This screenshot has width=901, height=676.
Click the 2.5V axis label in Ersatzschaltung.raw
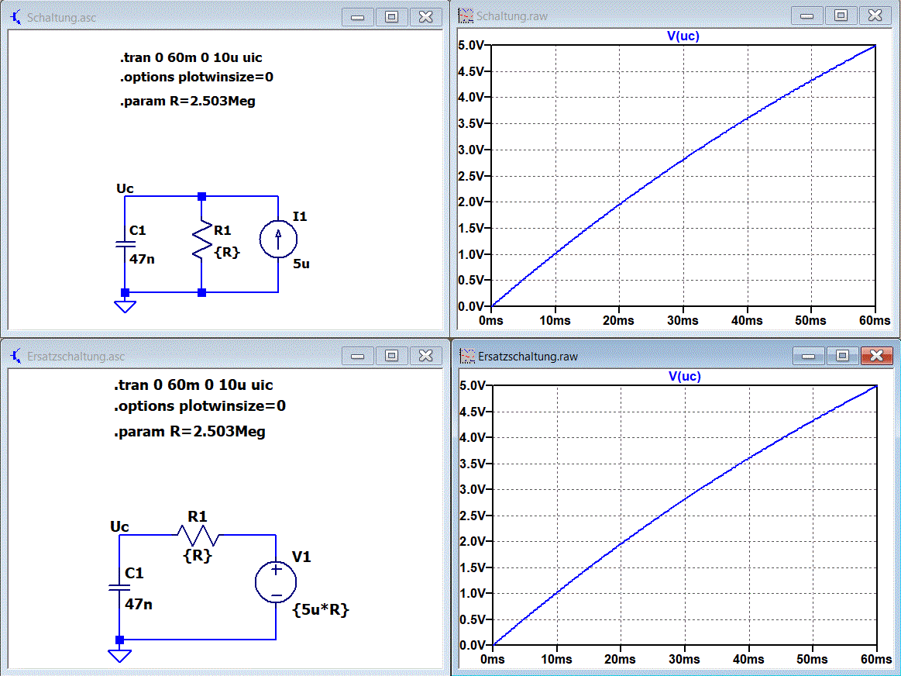tap(473, 516)
